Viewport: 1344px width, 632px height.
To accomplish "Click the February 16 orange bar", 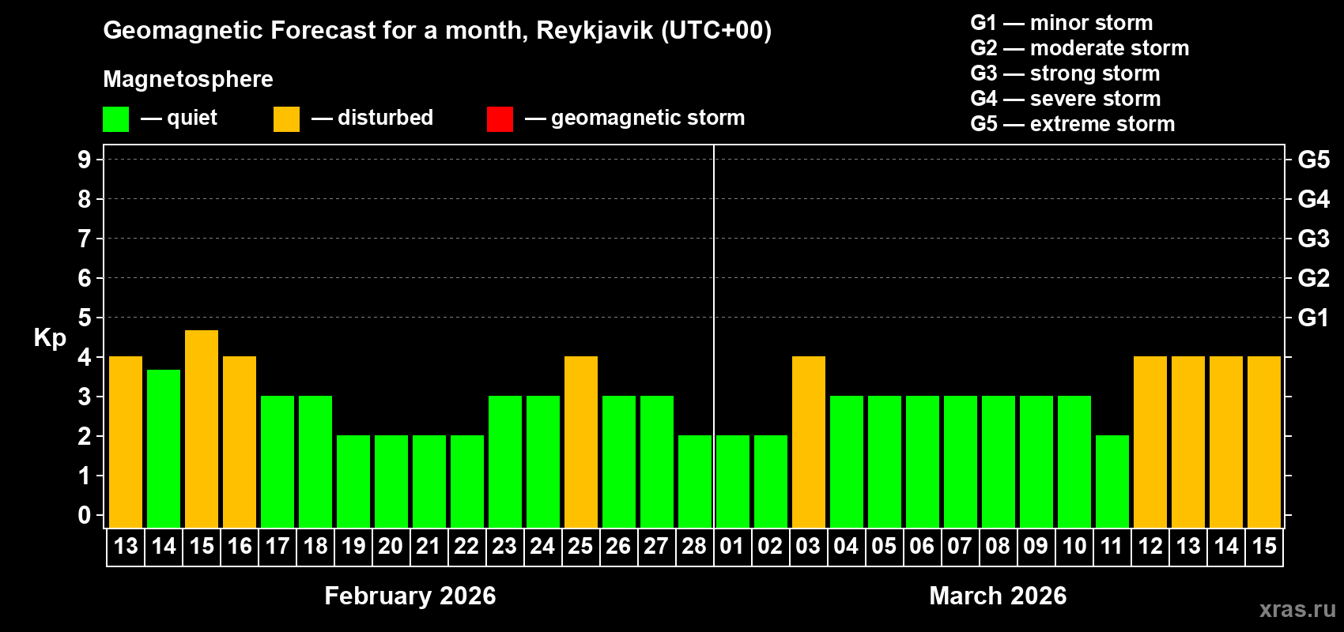I will pyautogui.click(x=240, y=442).
